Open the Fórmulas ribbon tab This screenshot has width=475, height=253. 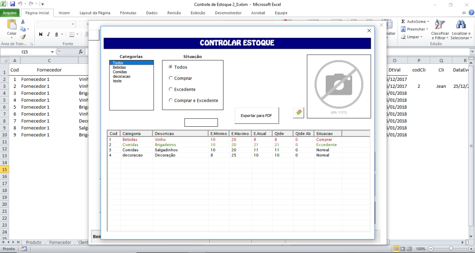(x=128, y=13)
